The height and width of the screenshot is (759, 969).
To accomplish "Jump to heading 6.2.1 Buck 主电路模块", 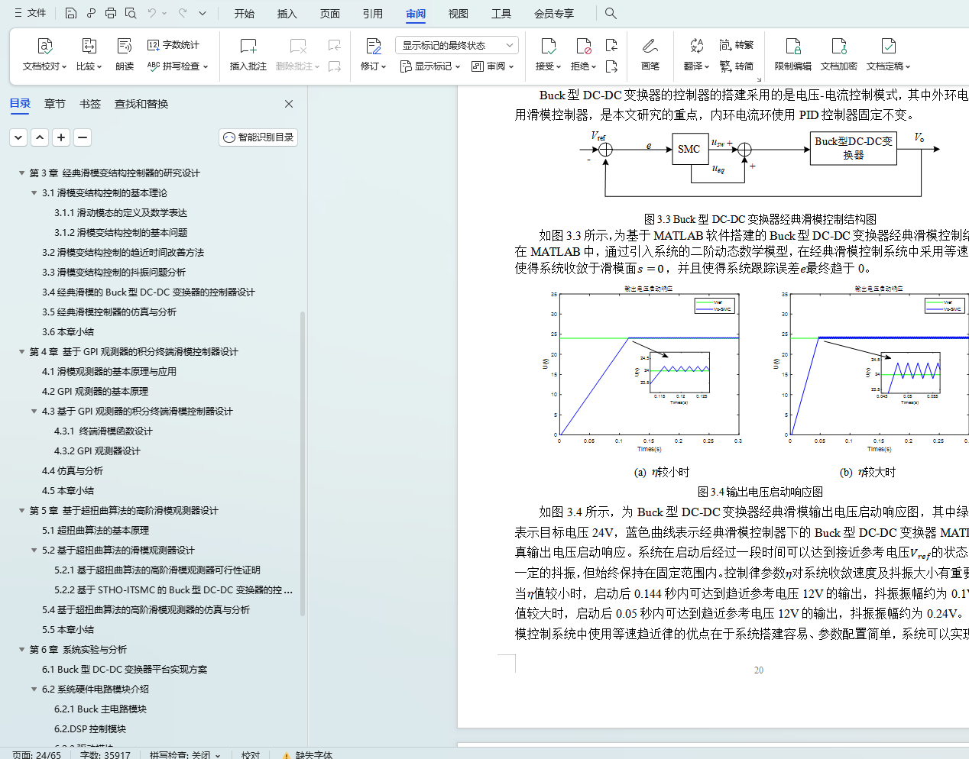I will coord(101,709).
